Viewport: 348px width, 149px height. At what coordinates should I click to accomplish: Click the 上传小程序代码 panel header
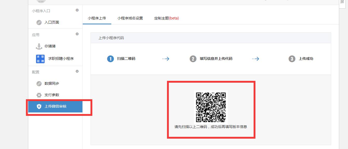click(x=211, y=38)
